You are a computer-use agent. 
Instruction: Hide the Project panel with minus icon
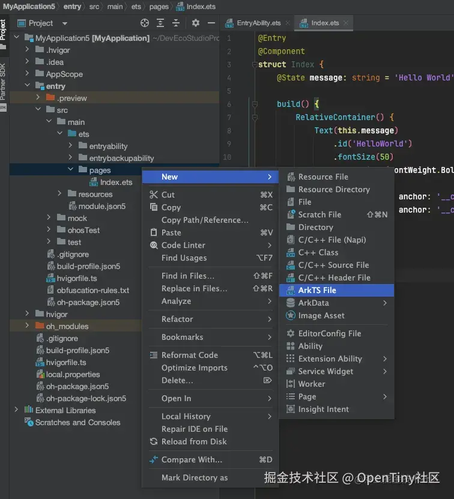tap(211, 23)
